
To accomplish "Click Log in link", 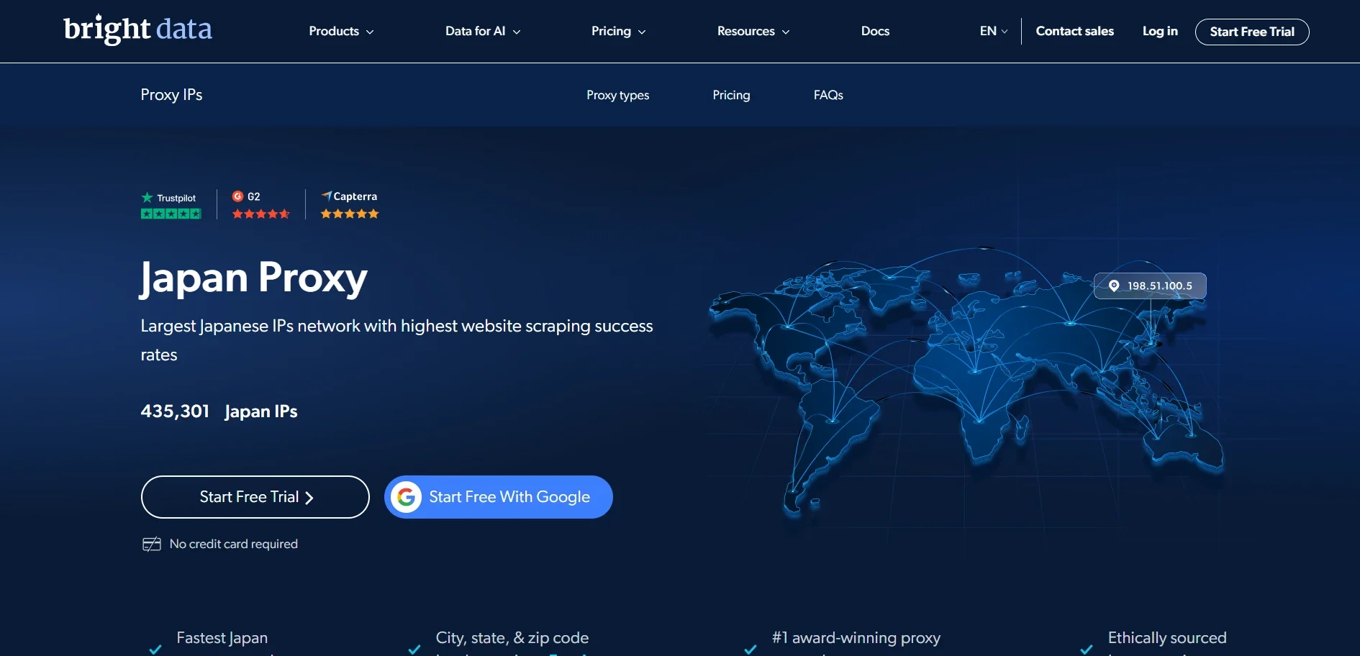I will [1160, 31].
